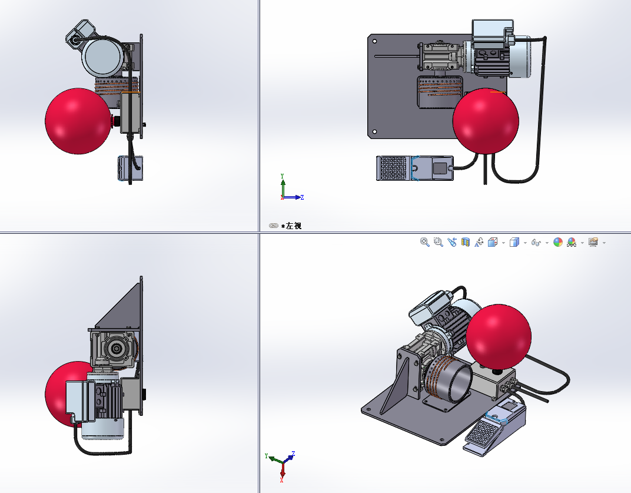631x493 pixels.
Task: Click the Apply Scene icon
Action: click(x=572, y=242)
